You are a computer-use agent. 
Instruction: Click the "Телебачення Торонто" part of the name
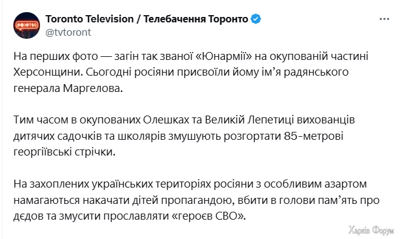point(196,19)
